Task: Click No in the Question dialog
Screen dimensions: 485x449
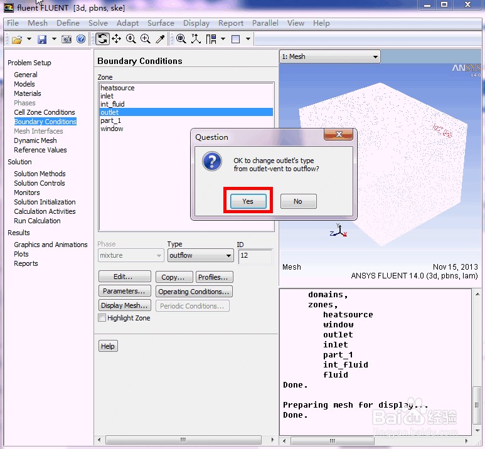Action: click(298, 201)
